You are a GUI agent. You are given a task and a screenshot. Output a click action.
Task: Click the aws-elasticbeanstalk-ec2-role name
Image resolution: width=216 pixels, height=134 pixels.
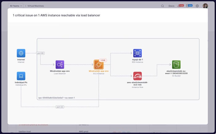click(x=137, y=83)
